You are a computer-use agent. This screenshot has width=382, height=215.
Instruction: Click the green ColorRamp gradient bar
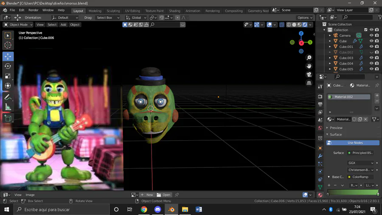tap(353, 192)
